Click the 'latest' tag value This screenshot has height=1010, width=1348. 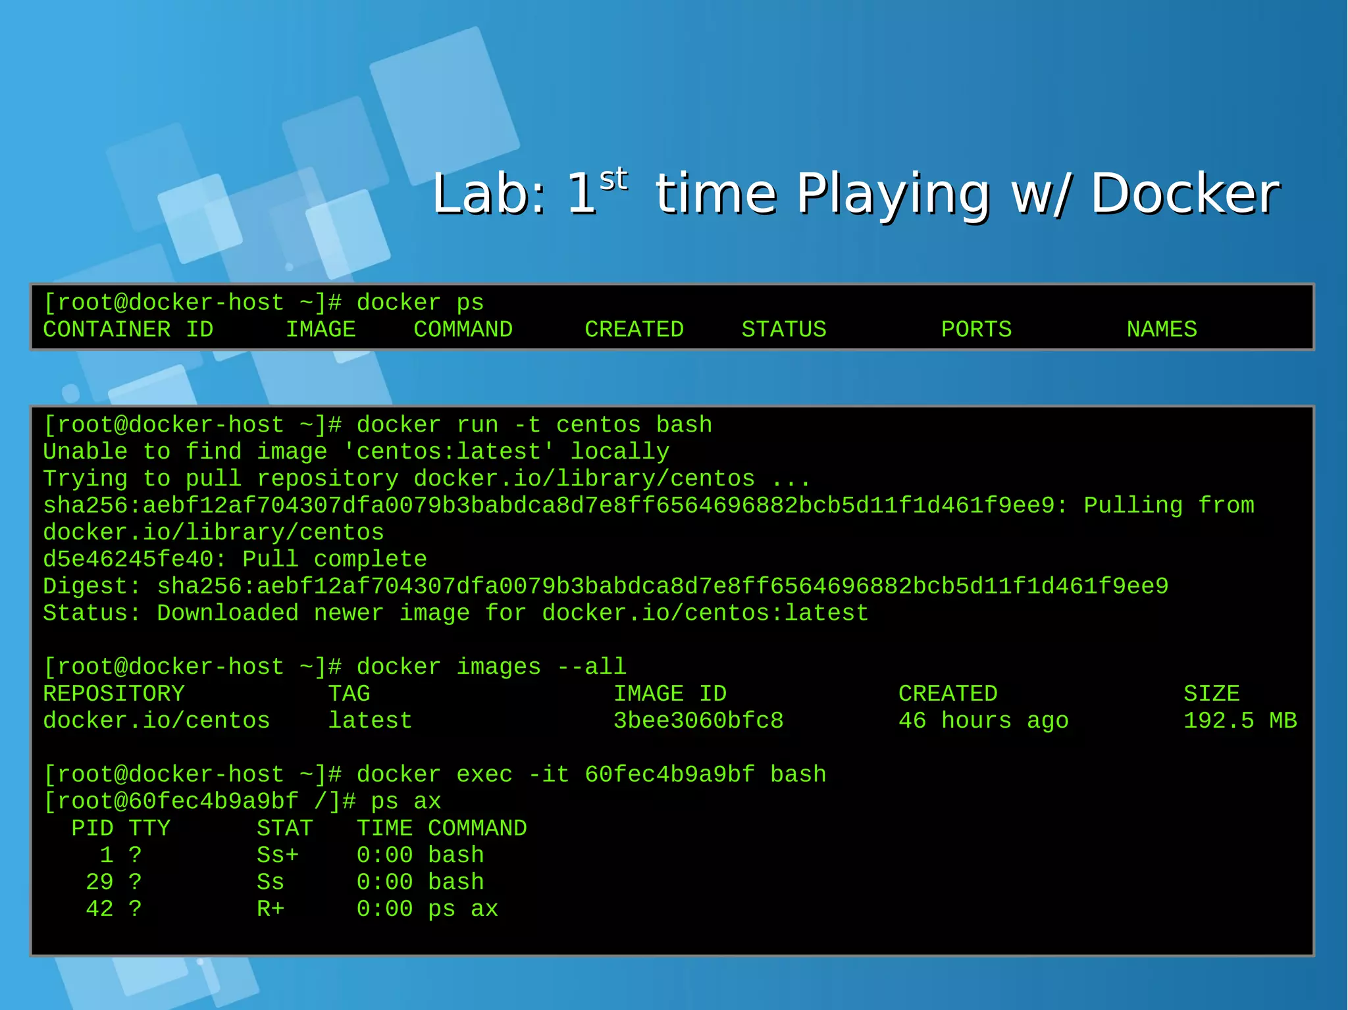click(x=370, y=720)
